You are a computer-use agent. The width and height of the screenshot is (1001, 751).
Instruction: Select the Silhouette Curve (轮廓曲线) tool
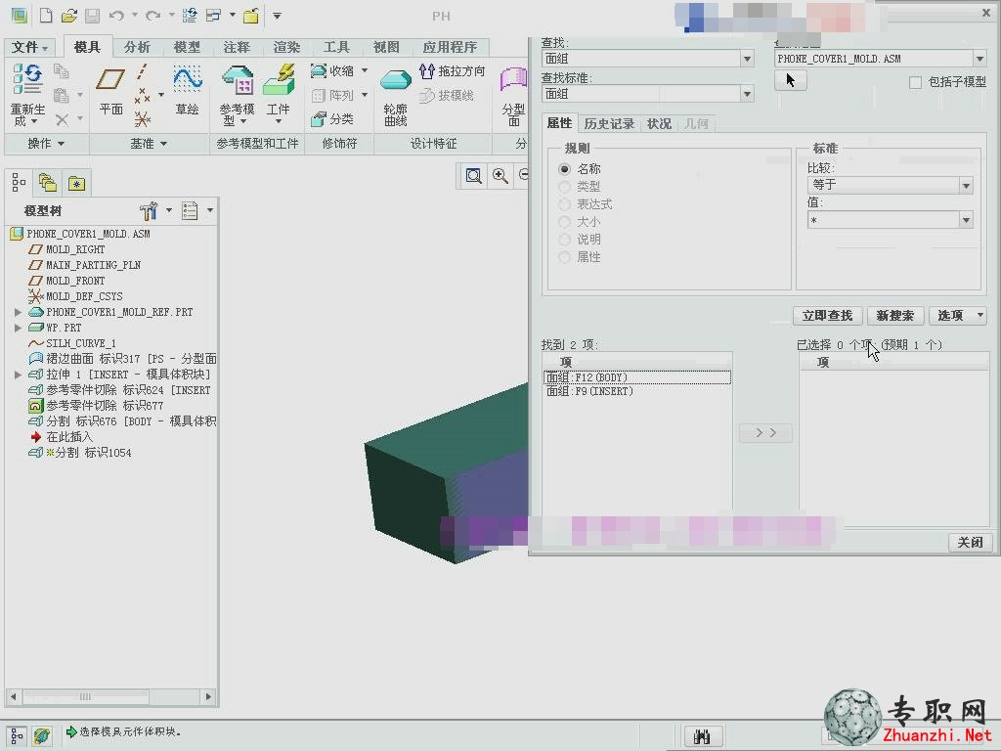[x=396, y=97]
